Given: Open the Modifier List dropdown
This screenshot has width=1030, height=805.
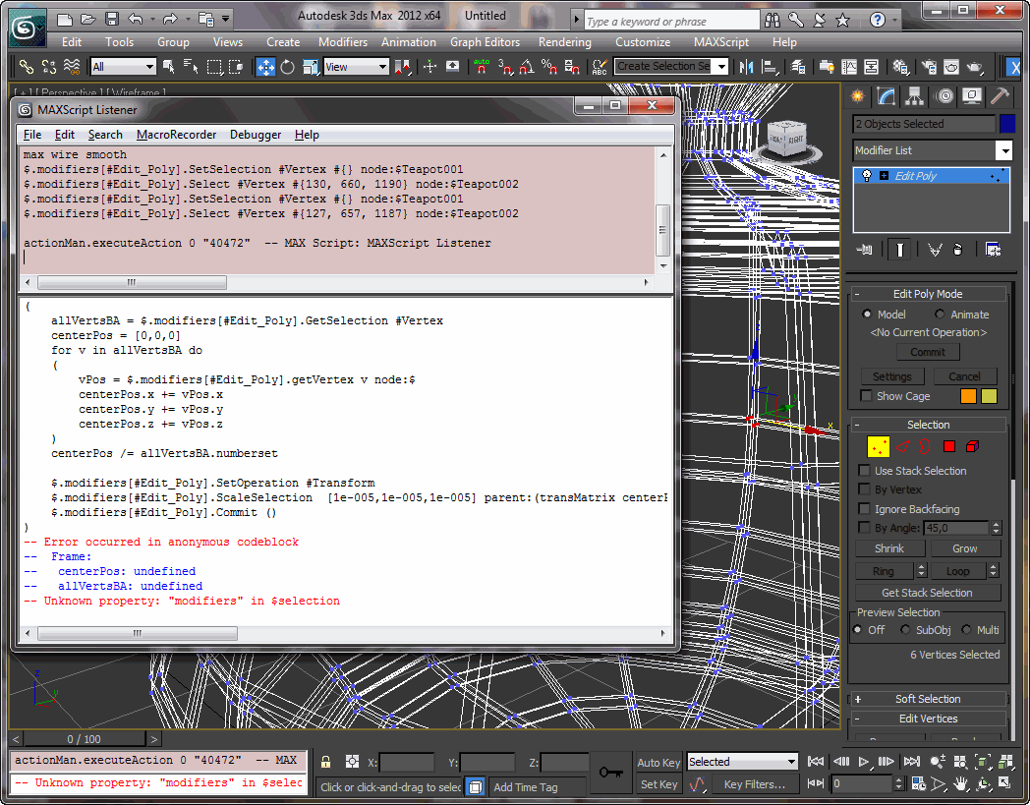Looking at the screenshot, I should [1003, 150].
